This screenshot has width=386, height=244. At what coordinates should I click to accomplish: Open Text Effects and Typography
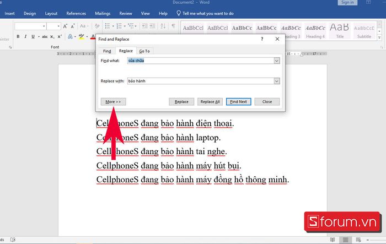[70, 36]
